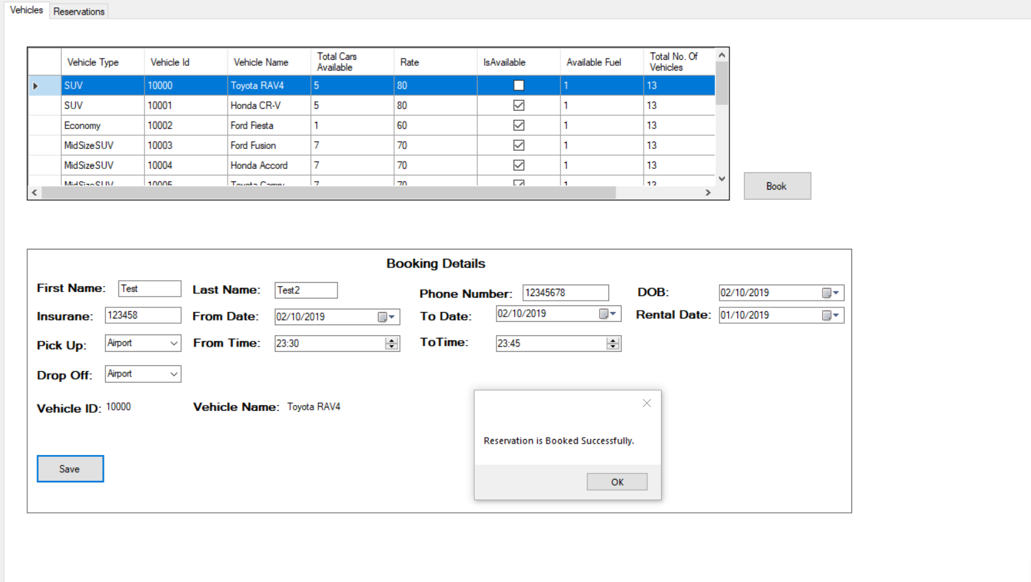
Task: Sort by Vehicle Type column header
Action: point(103,62)
